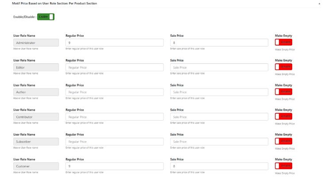
Task: Focus the Editor Regular Price input
Action: click(x=114, y=67)
